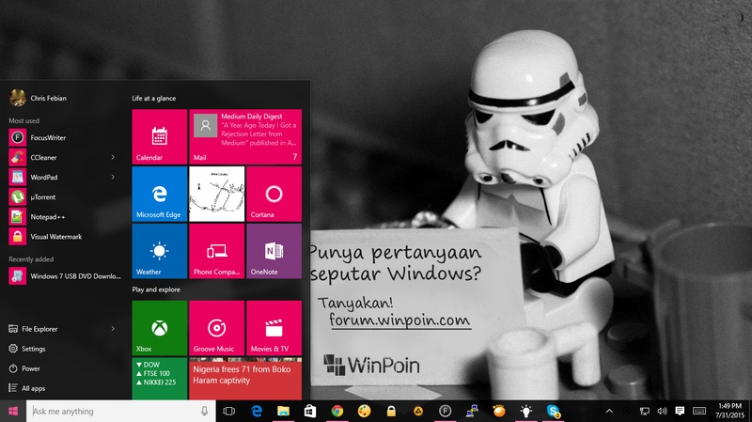Viewport: 752px width, 422px height.
Task: Open the Calendar tile
Action: [159, 136]
